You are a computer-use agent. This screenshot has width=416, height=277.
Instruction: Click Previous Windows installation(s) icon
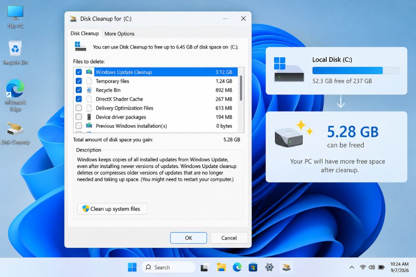coord(89,126)
